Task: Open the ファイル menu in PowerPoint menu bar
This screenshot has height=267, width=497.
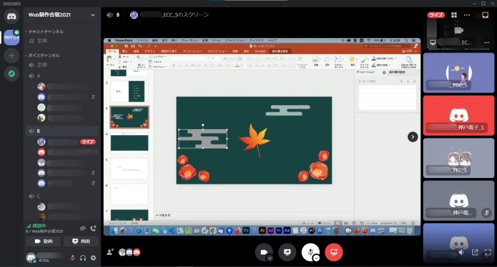Action: 143,41
